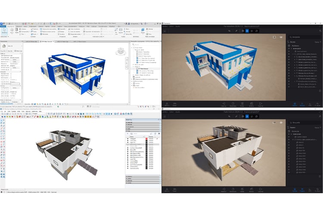This screenshot has height=215, width=323.
Task: Click the Revit project browser search field
Action: tap(146, 44)
